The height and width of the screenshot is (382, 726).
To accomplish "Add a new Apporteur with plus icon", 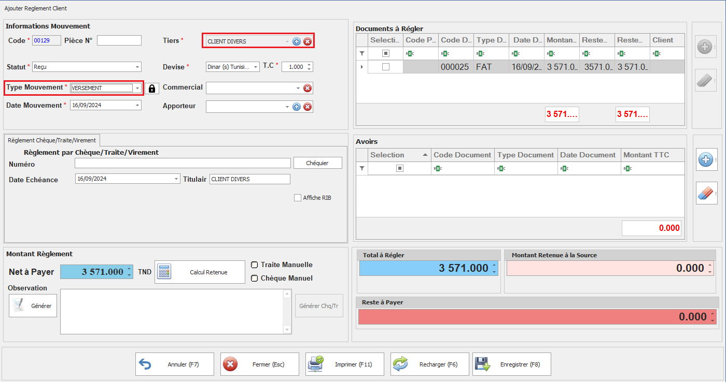I will tap(297, 107).
